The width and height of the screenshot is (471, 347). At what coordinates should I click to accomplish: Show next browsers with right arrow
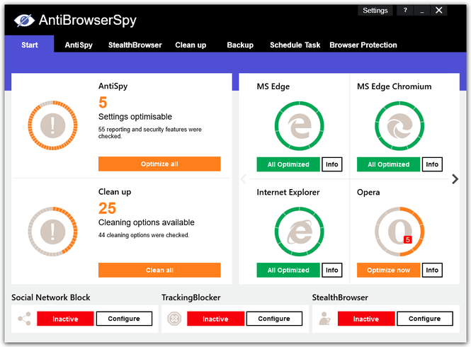coord(455,179)
